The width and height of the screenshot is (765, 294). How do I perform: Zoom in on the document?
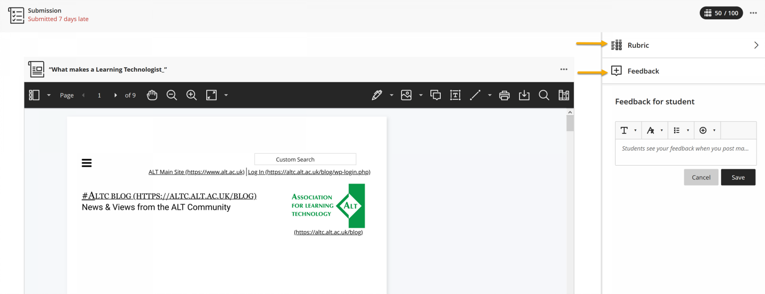(x=192, y=95)
